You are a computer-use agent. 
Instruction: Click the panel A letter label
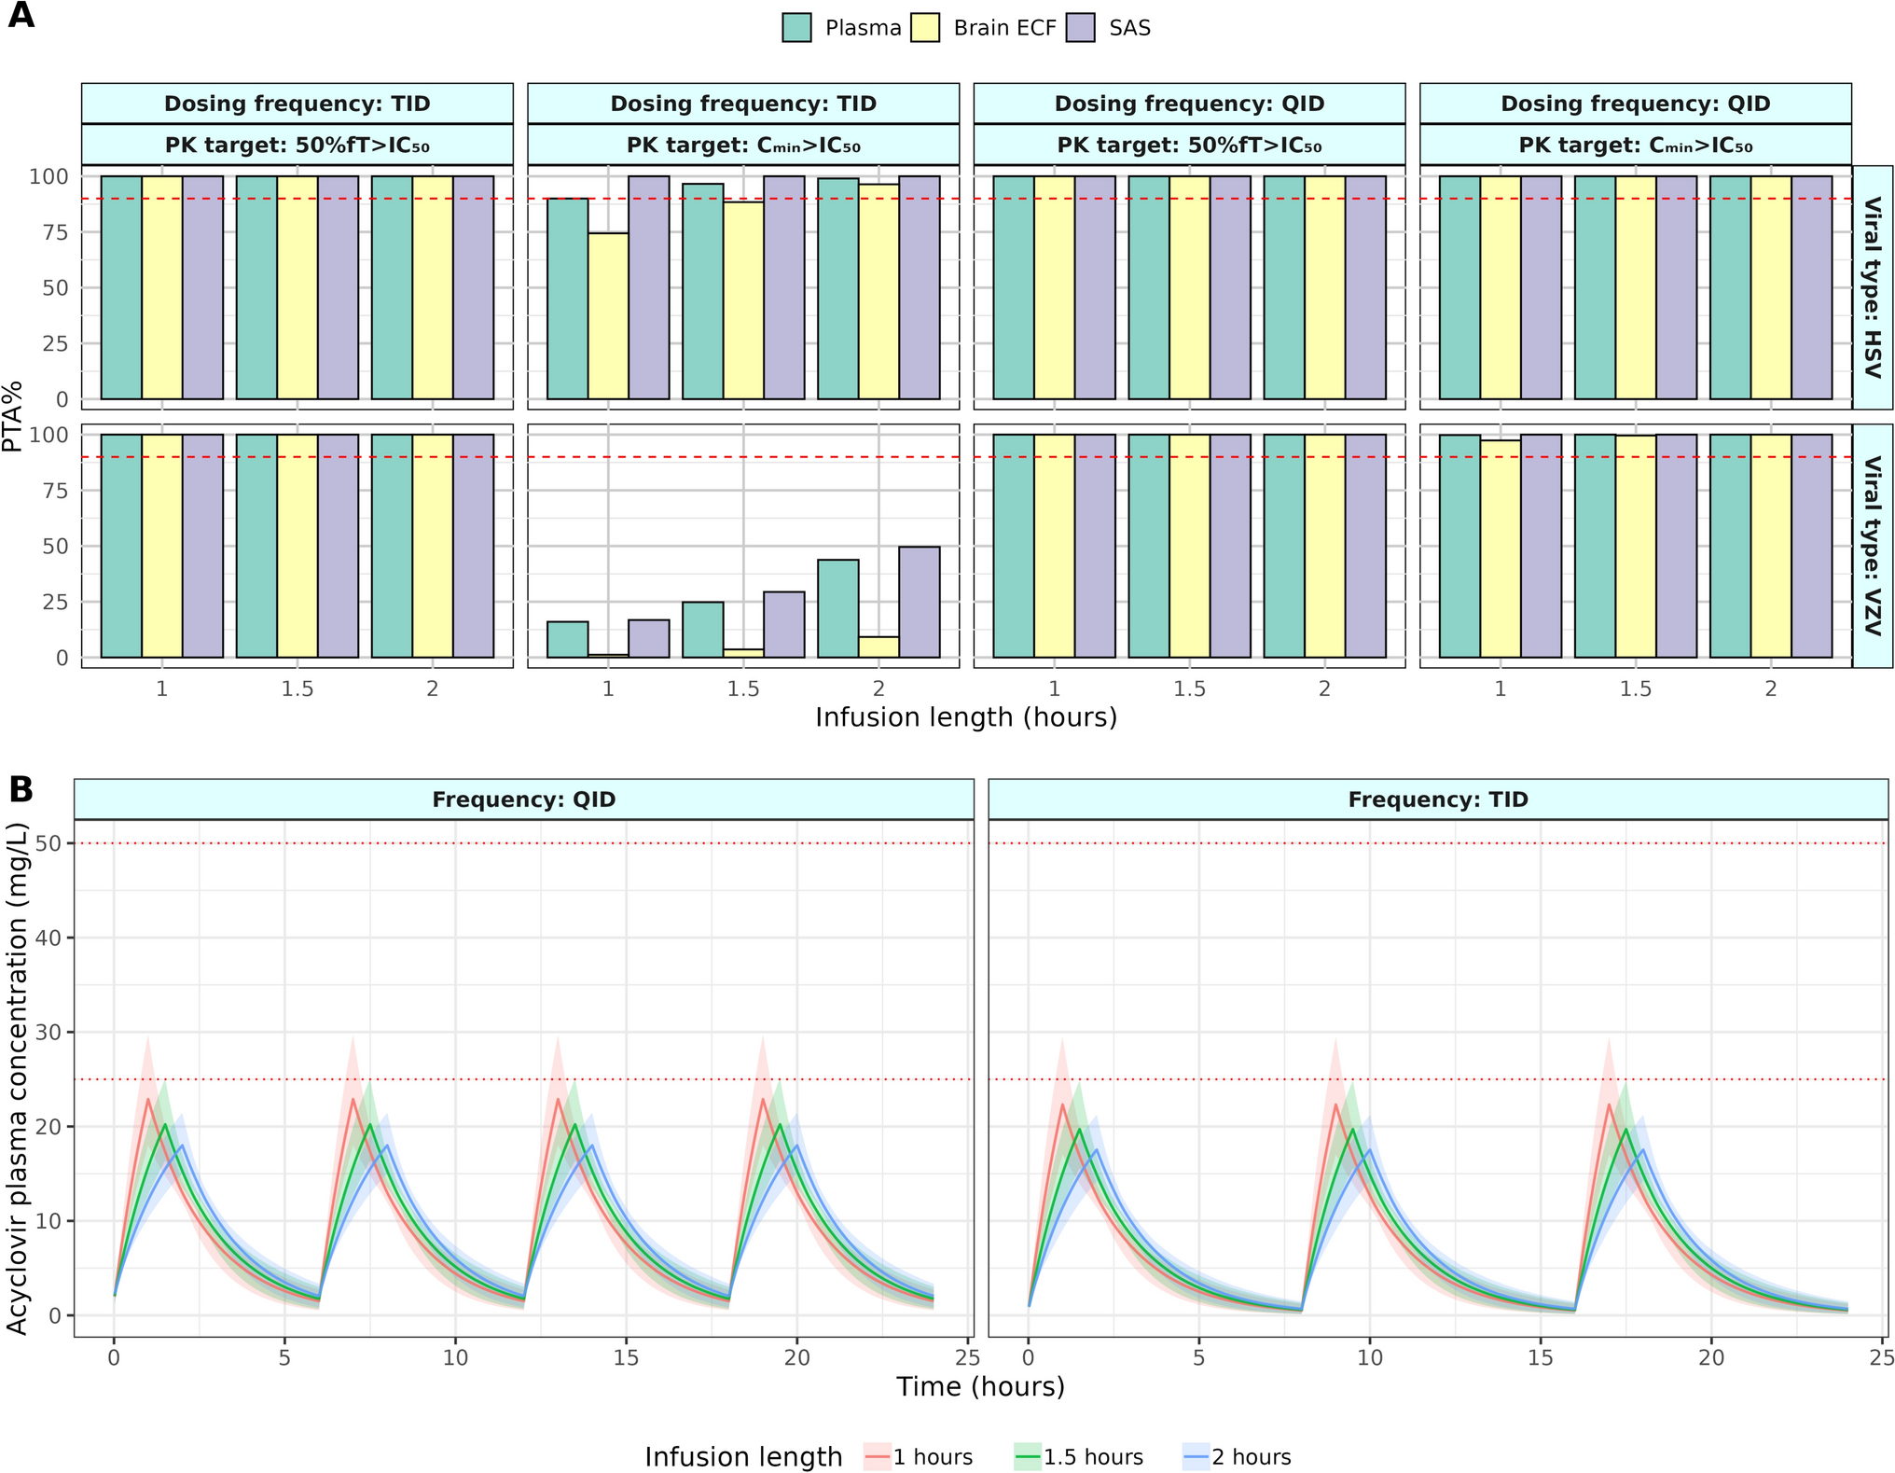tap(21, 16)
